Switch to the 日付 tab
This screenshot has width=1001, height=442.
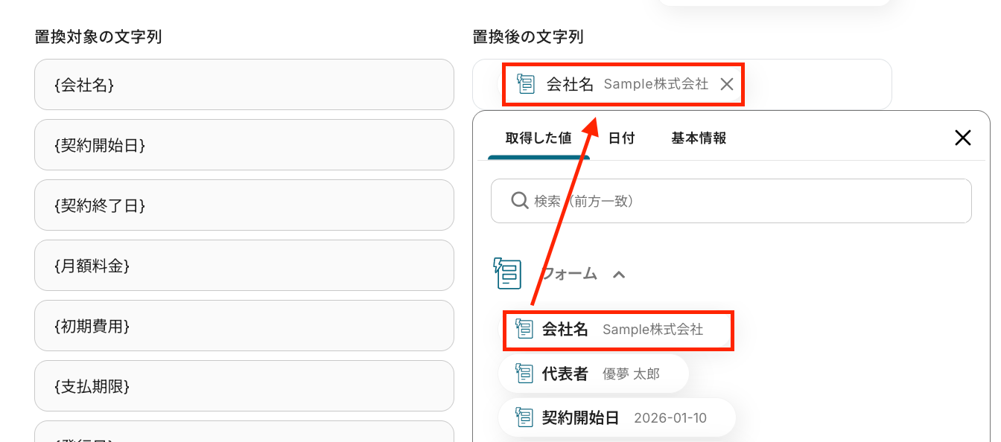(621, 138)
